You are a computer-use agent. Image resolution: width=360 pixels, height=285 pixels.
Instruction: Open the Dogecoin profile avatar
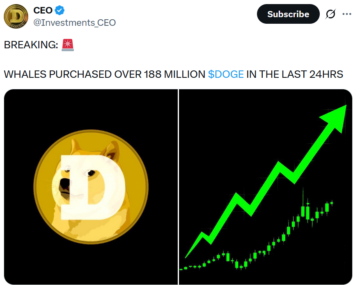pyautogui.click(x=16, y=16)
